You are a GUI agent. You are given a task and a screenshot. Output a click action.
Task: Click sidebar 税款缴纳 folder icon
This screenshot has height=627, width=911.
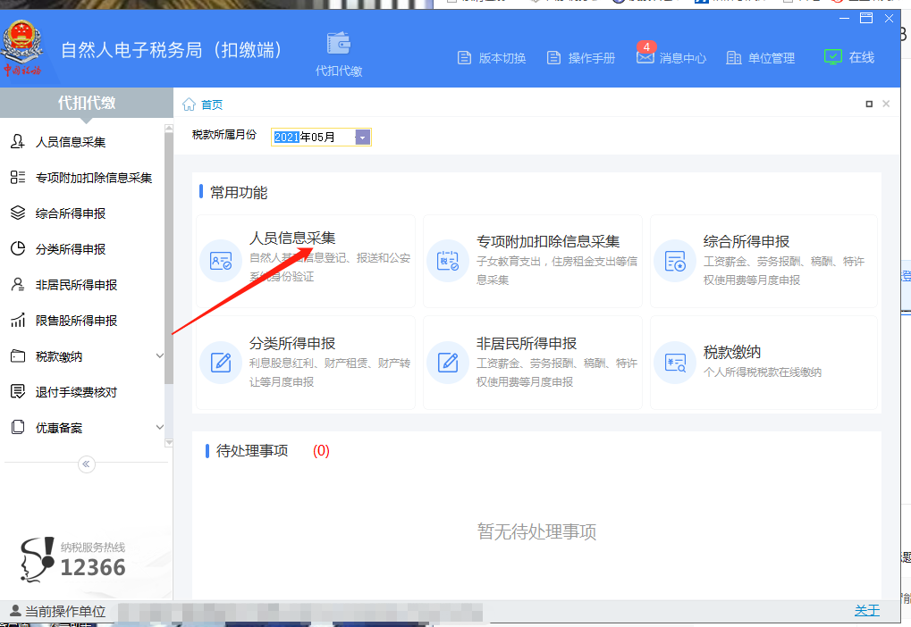18,356
